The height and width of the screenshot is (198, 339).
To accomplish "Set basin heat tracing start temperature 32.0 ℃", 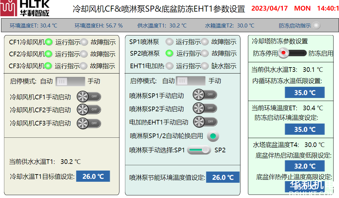I will click(304, 166).
